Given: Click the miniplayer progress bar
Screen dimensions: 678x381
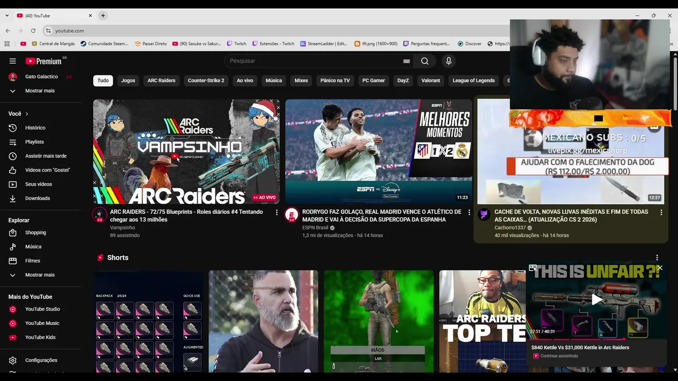Looking at the screenshot, I should coord(596,339).
